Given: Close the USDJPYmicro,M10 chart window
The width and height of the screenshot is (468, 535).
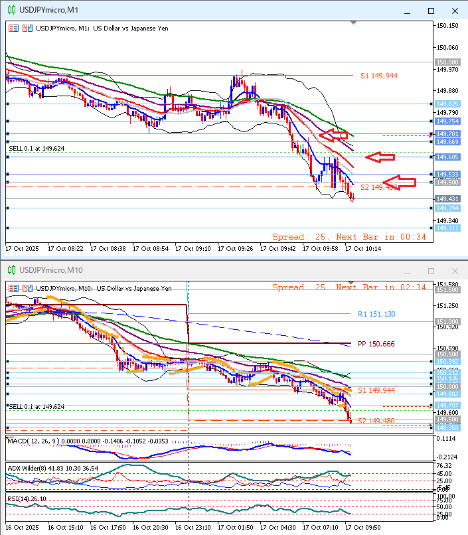Looking at the screenshot, I should (455, 271).
